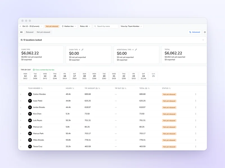Sort by Tip Out column

click(x=121, y=88)
